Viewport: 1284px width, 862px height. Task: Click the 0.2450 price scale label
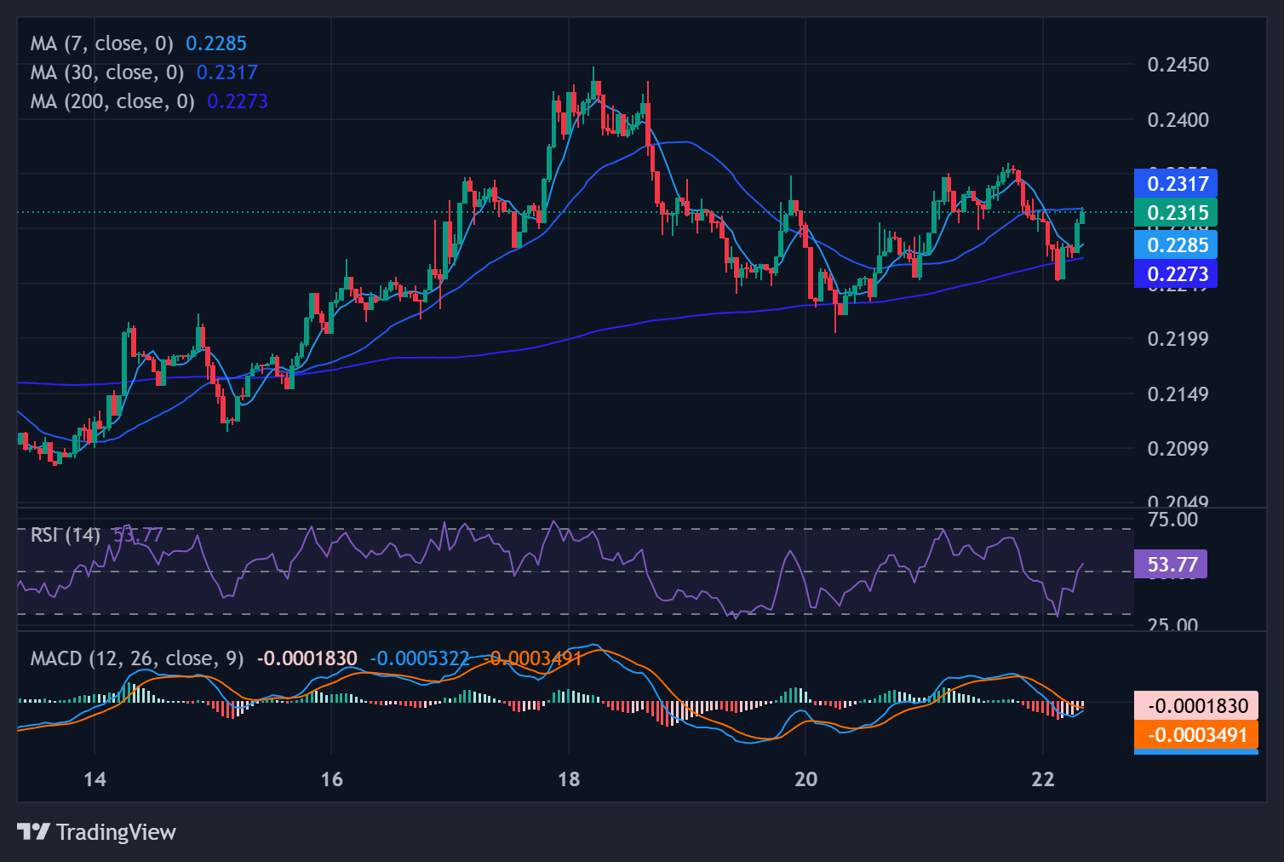coord(1178,65)
